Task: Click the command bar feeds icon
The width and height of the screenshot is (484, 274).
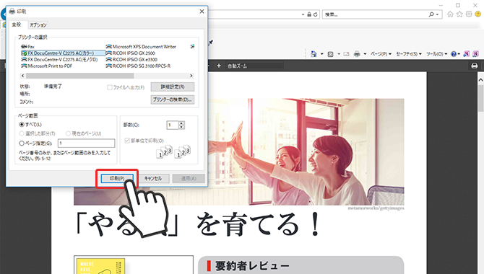Action: tap(331, 54)
